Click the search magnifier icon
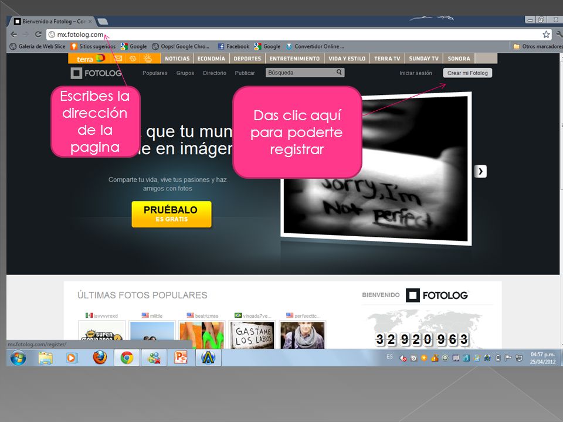 coord(339,73)
